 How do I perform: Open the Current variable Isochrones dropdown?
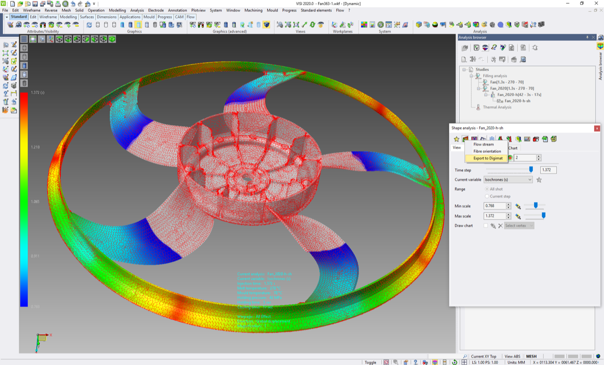[508, 180]
